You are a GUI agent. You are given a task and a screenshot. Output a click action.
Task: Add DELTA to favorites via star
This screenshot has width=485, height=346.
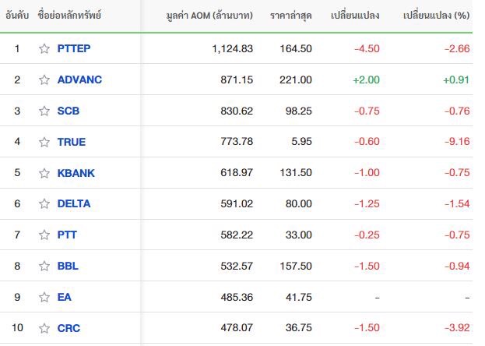[x=44, y=203]
